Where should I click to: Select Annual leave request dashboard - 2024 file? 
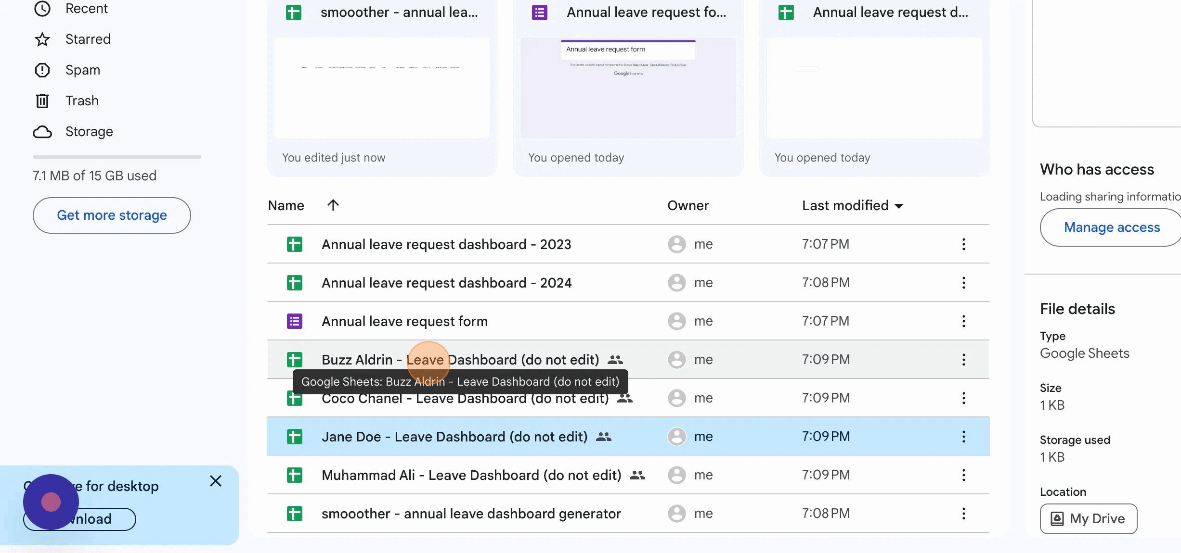click(x=446, y=283)
